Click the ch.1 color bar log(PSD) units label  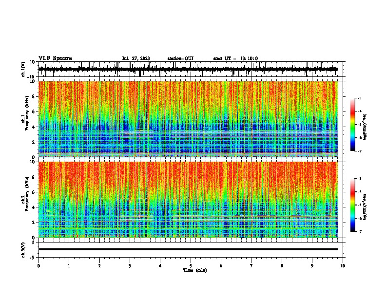tap(365, 127)
